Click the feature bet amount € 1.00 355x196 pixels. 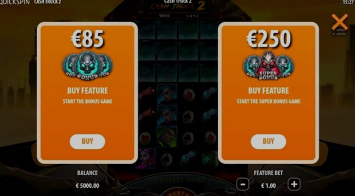[268, 186]
